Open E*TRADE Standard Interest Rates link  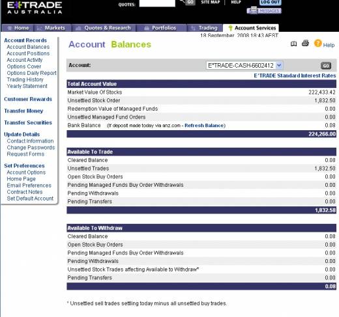(x=295, y=76)
